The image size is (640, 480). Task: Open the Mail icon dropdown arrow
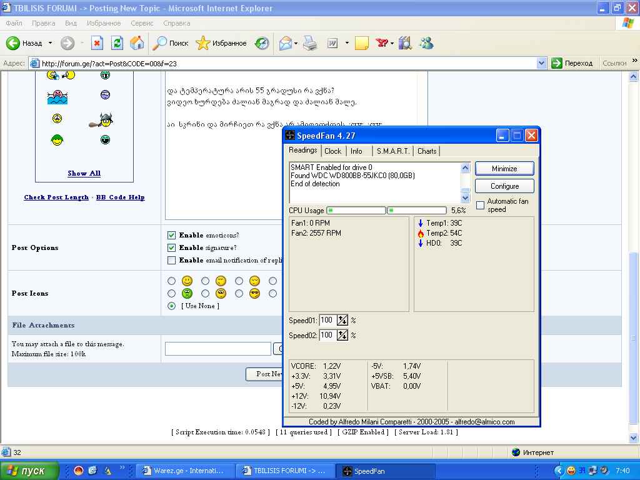coord(296,43)
